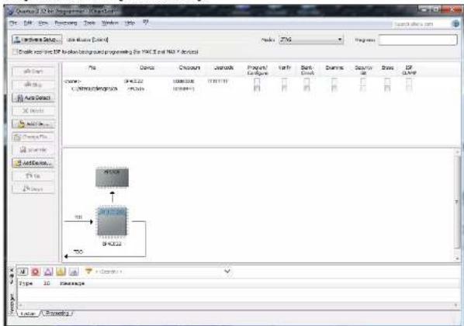Click the File column header
This screenshot has height=326, width=464.
(x=92, y=68)
